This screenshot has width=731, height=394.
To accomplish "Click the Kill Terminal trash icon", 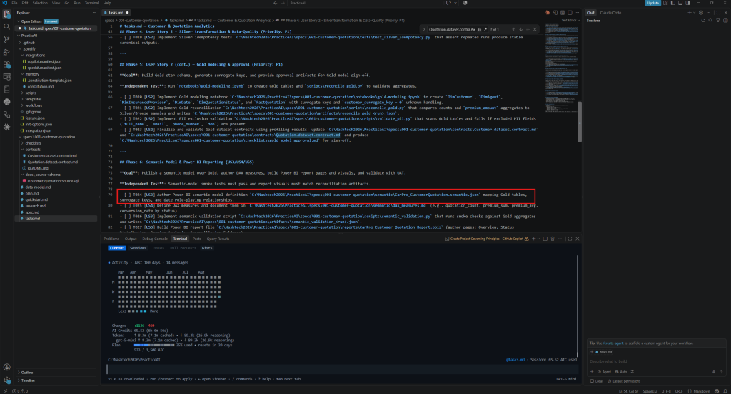I will tap(553, 239).
